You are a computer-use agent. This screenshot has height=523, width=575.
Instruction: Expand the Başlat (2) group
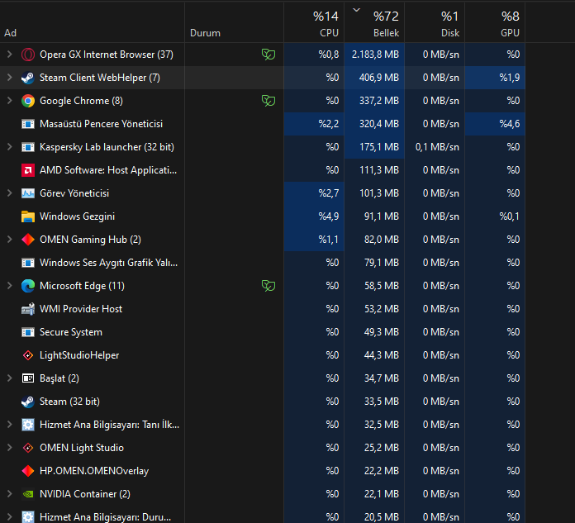click(10, 378)
